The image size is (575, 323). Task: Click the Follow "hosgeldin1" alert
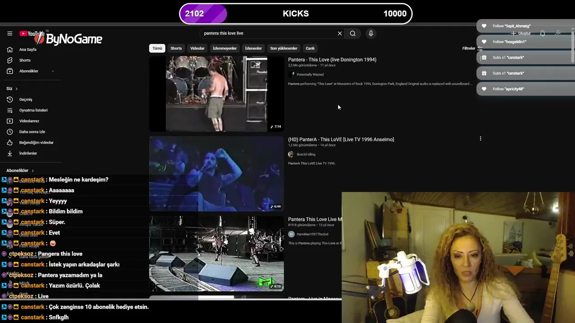click(x=525, y=42)
